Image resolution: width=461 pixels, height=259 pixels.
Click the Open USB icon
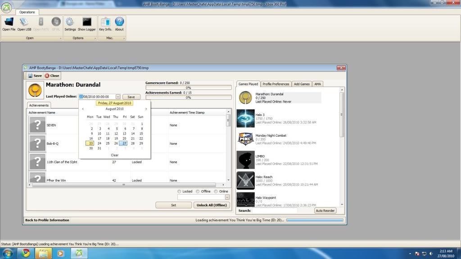pos(24,22)
